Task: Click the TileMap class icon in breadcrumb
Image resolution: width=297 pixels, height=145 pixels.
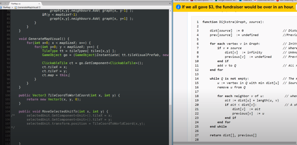Action: coord(1,7)
